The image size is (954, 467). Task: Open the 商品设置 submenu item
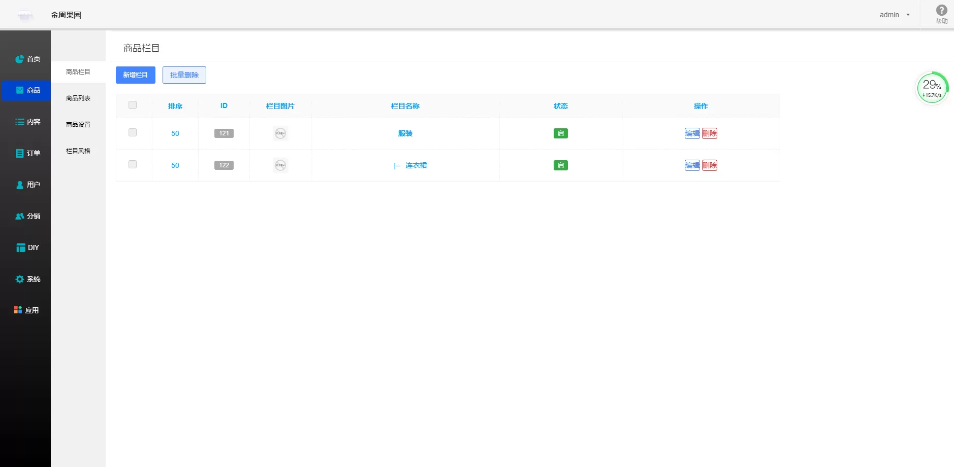(x=78, y=125)
